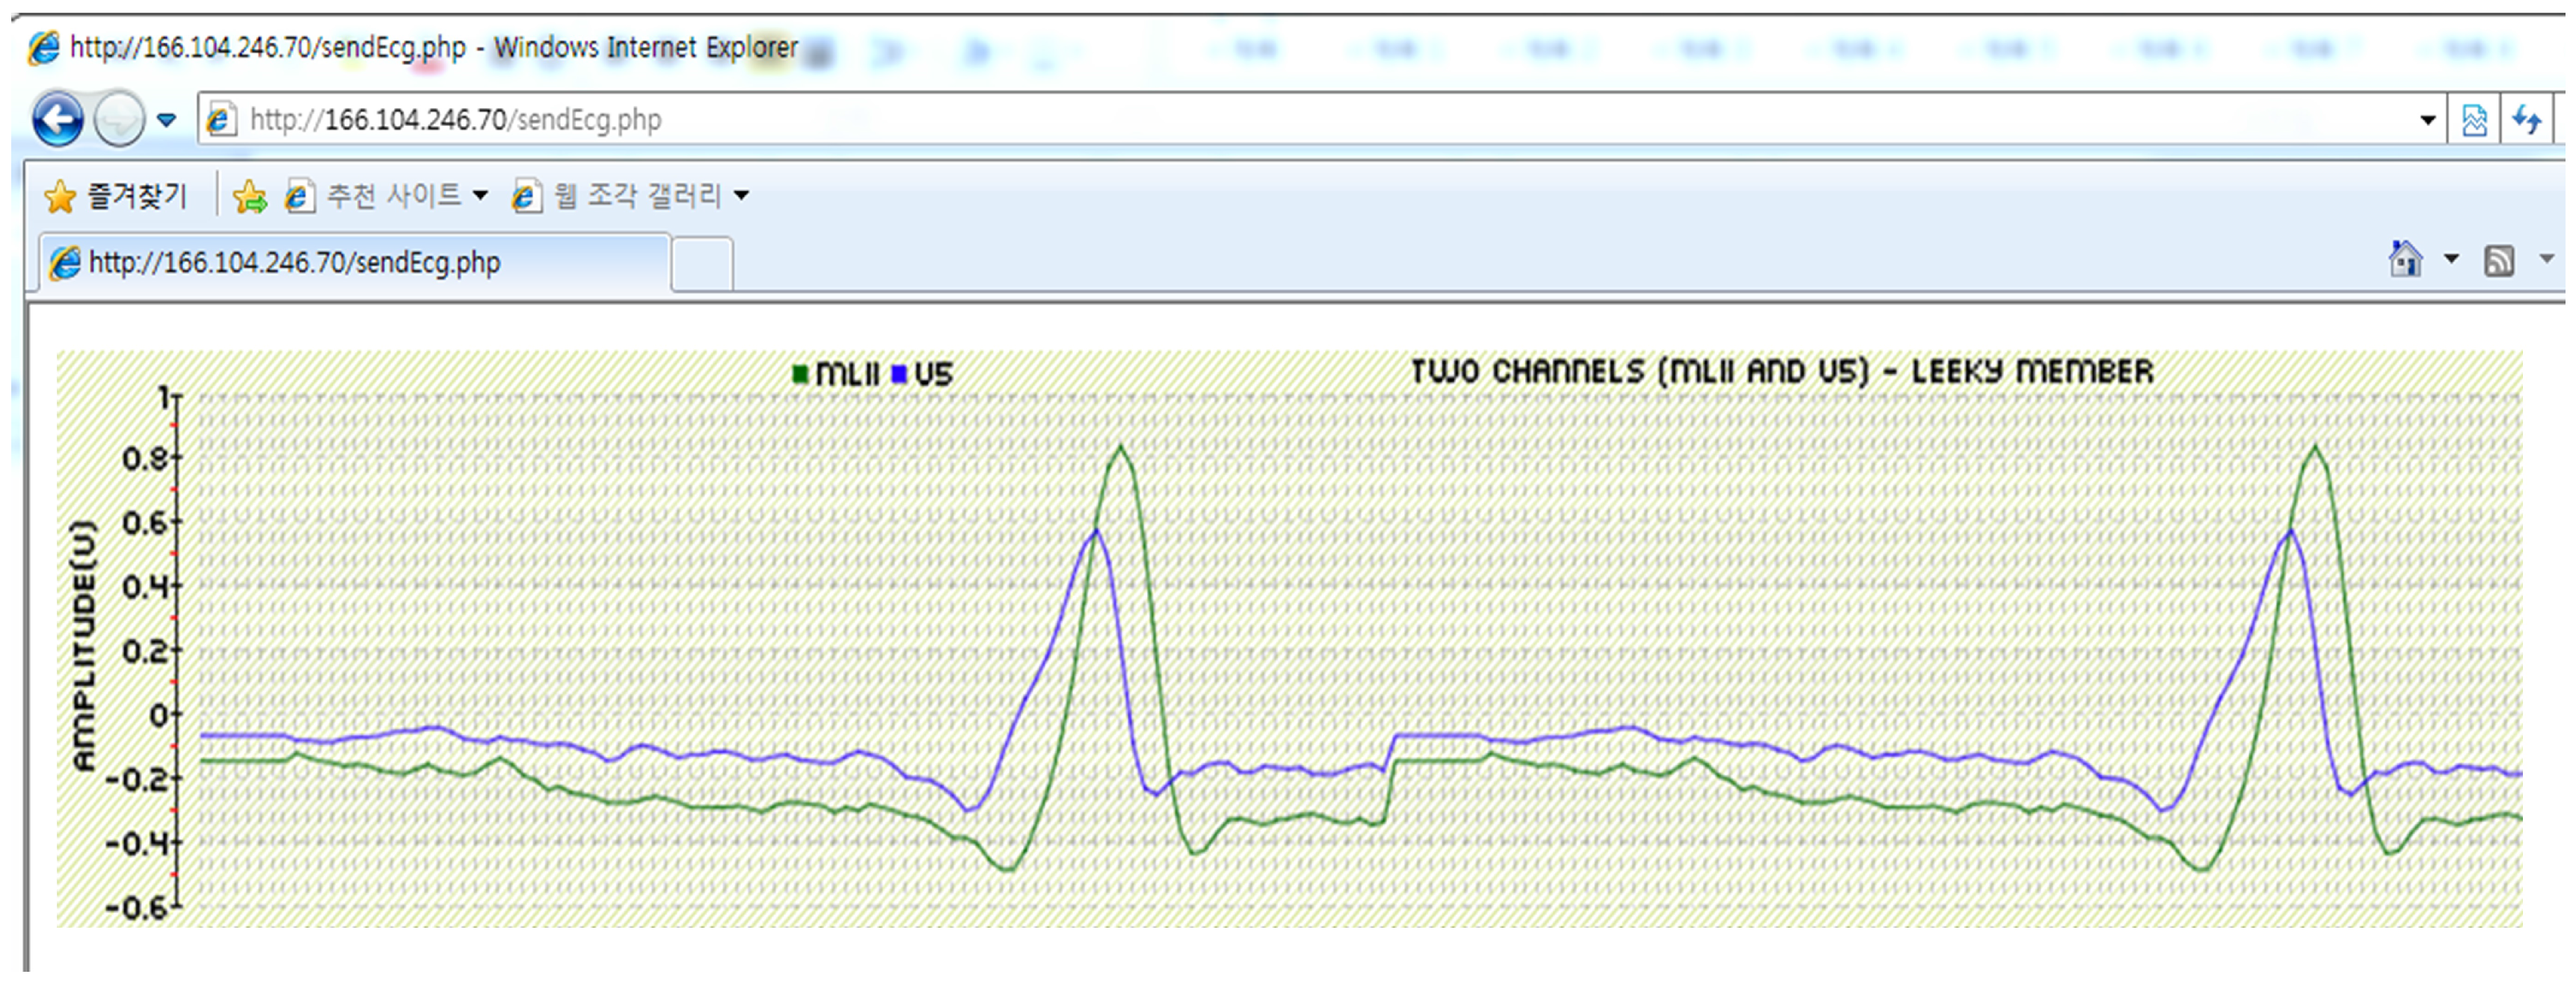Expand the address bar history dropdown

[2427, 120]
